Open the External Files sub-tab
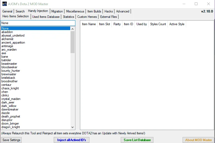 (109, 17)
